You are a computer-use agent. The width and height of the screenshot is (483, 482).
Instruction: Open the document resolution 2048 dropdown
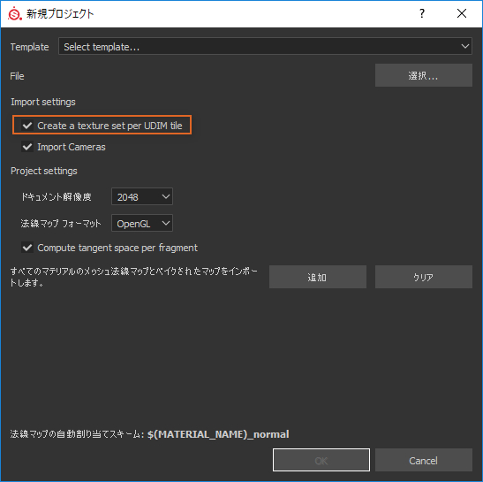[141, 196]
